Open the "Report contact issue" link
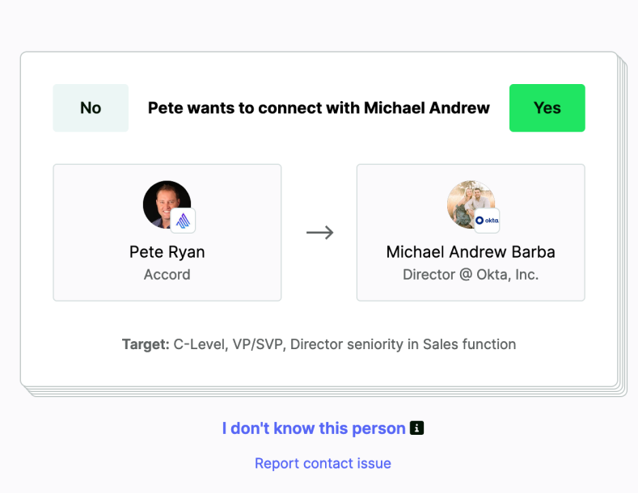 [323, 463]
